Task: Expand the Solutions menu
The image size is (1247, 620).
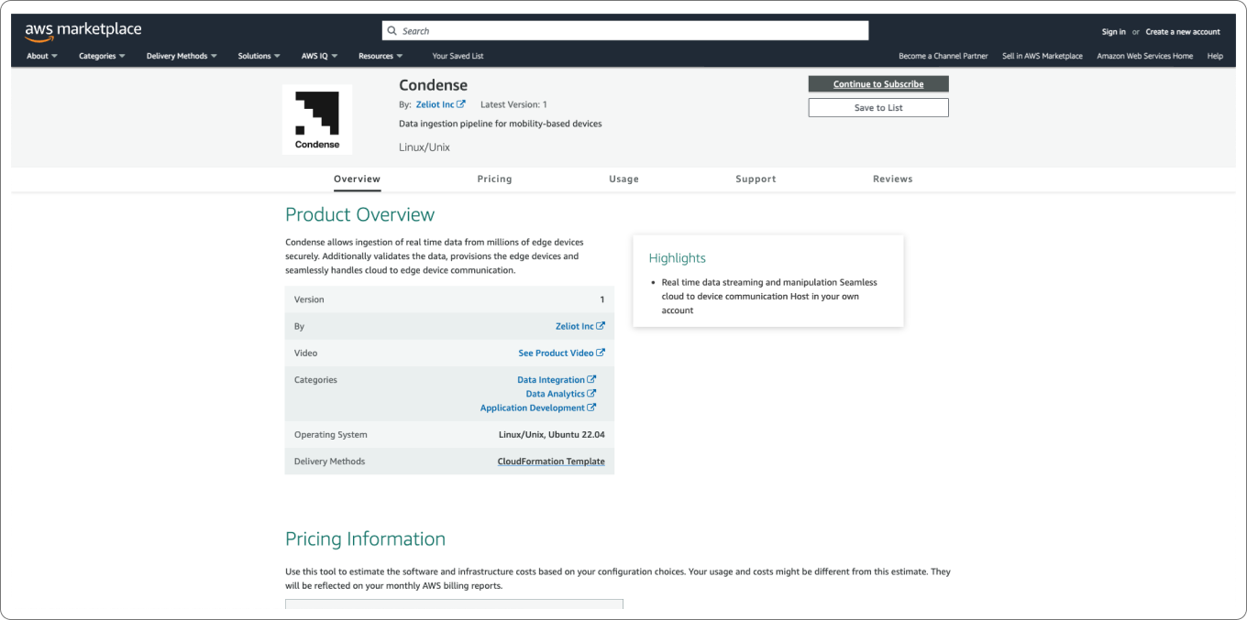Action: coord(259,56)
